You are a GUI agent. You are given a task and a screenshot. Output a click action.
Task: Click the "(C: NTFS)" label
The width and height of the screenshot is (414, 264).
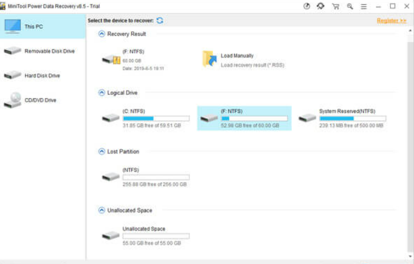134,111
